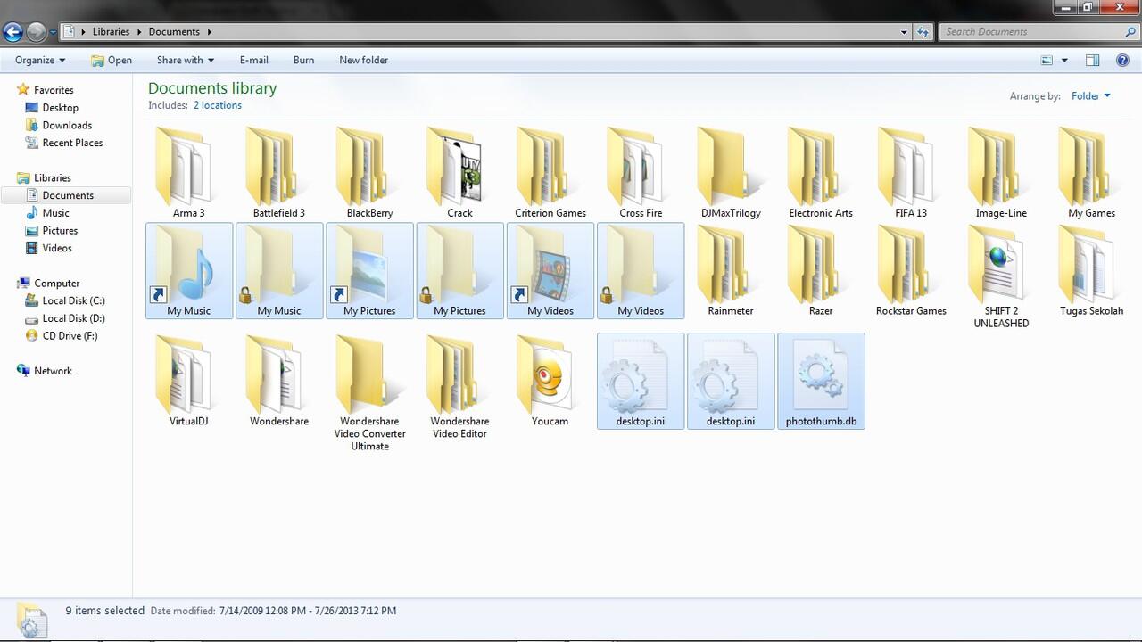Select the VirtualDJ folder

[188, 382]
